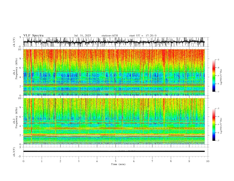Click the ch.2 color bar label 'log(PSD)(V²/Hz)'

point(221,125)
